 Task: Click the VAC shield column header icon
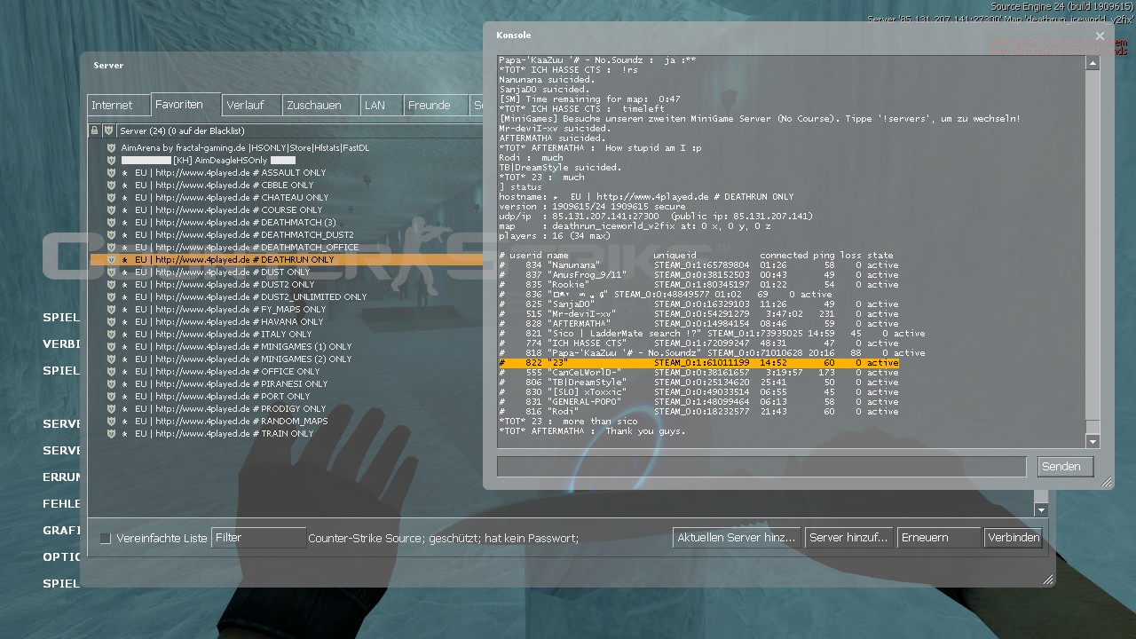[x=108, y=130]
